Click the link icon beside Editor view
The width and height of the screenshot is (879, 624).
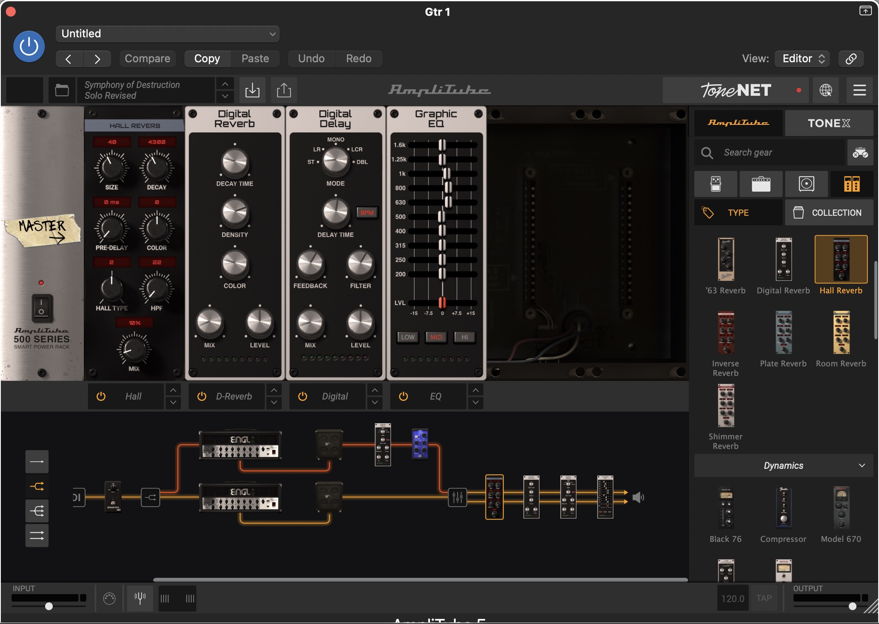pos(851,58)
